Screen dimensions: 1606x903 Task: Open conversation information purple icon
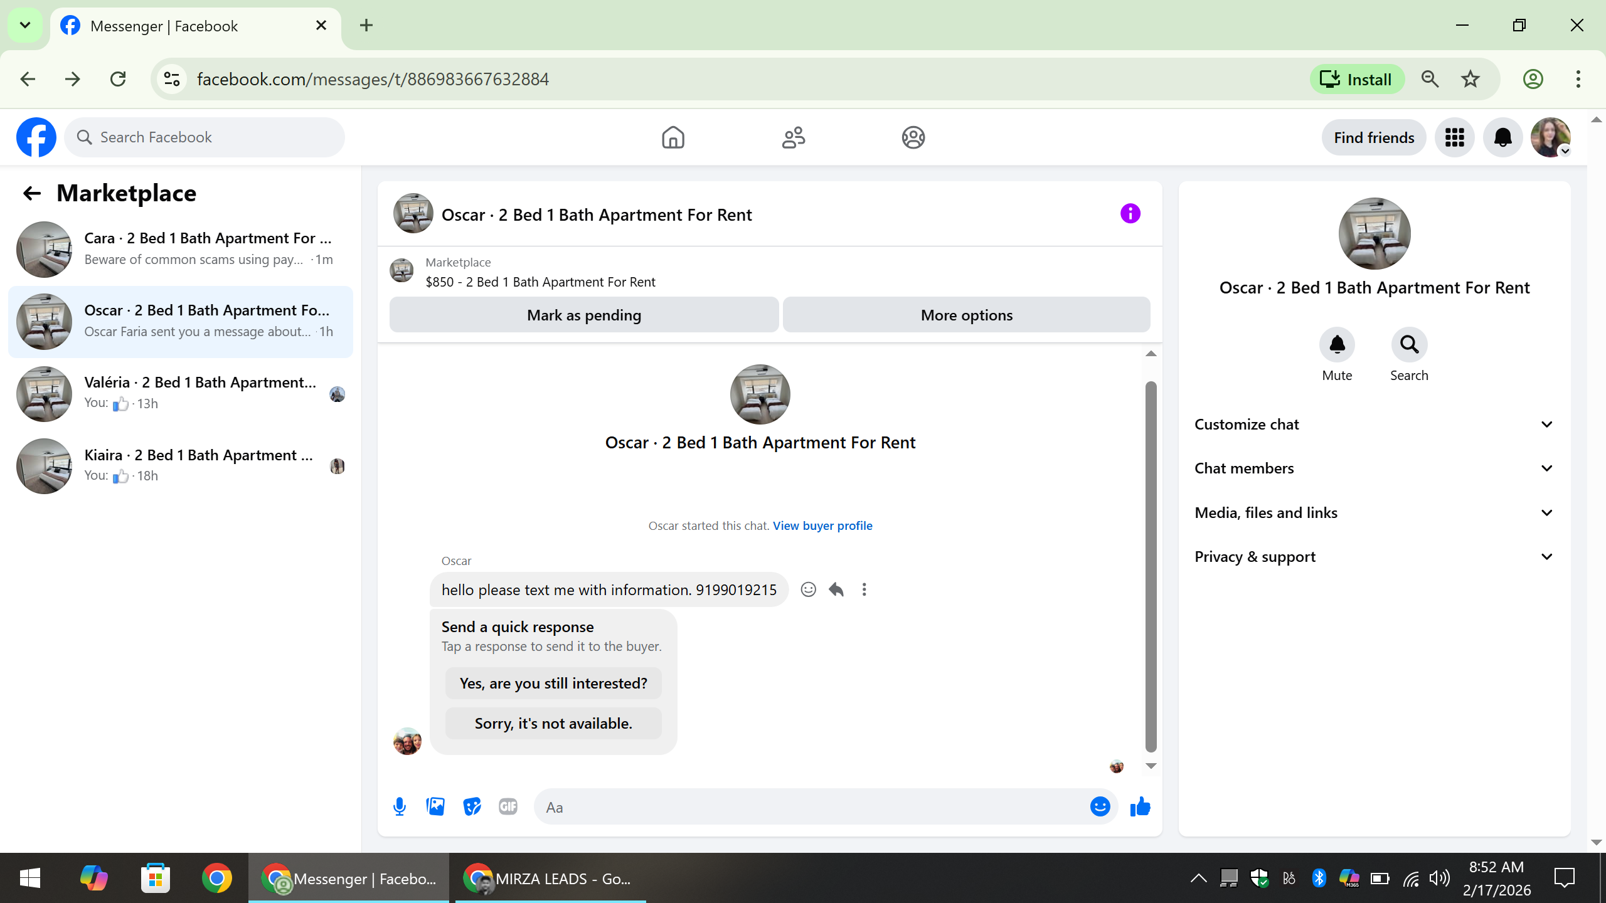(1130, 214)
